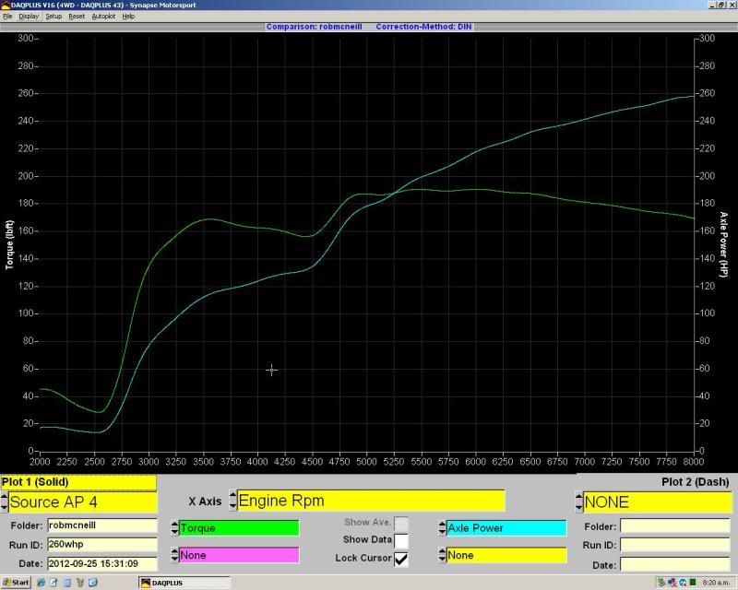Change Plot 2 source using NONE spinner

click(x=578, y=502)
